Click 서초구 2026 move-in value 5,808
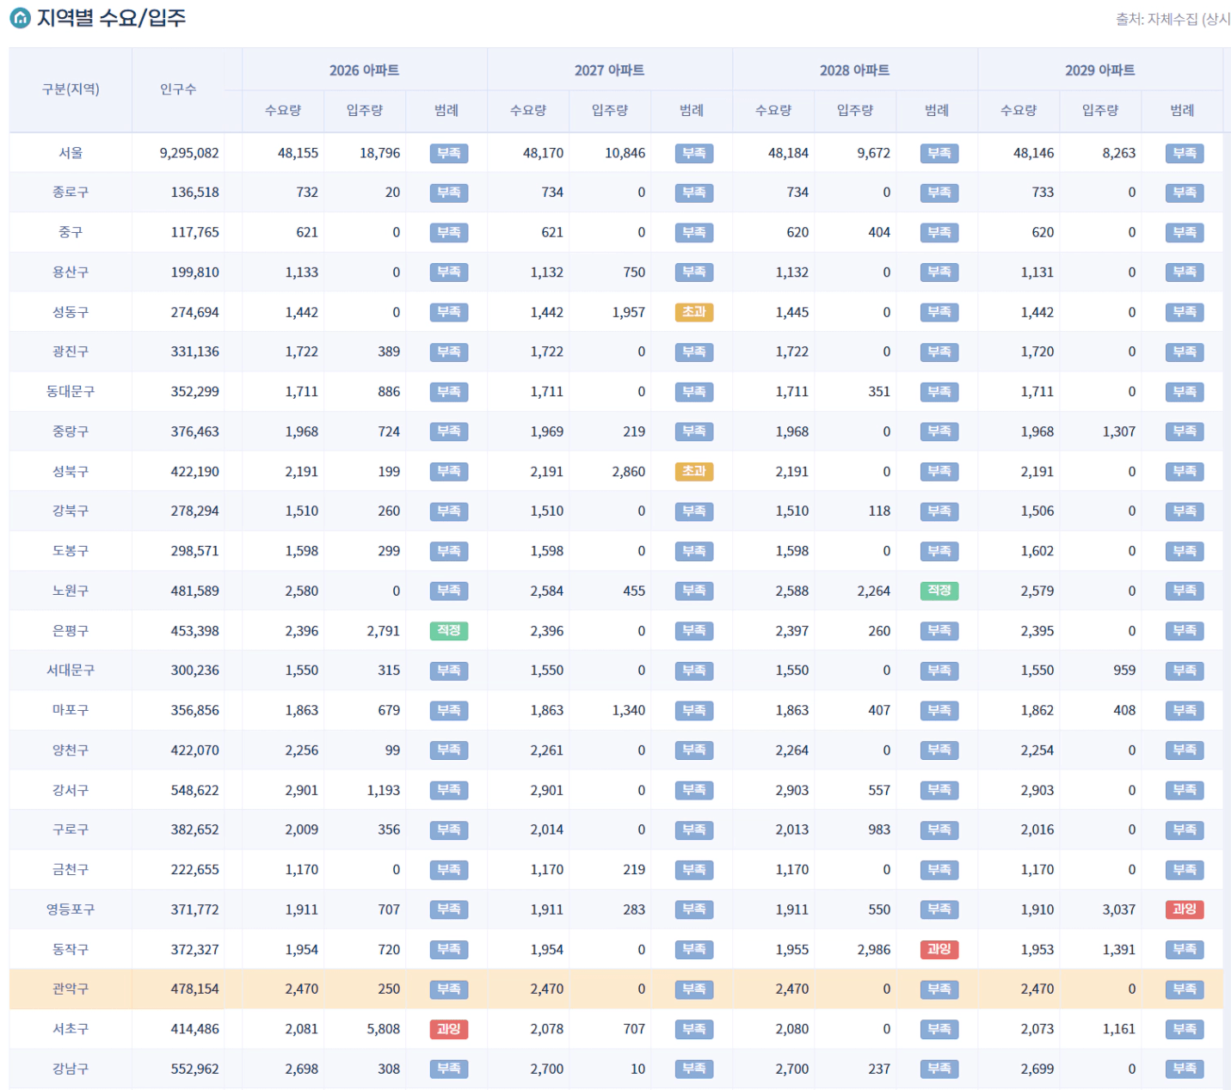 click(384, 1028)
